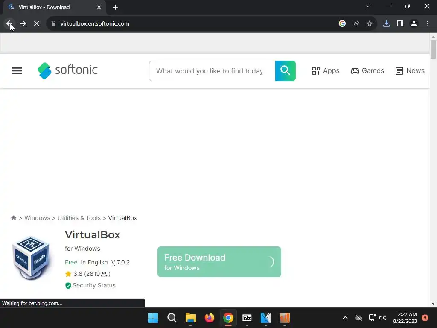The image size is (437, 328).
Task: Click the scrollbar down arrow
Action: tap(433, 304)
